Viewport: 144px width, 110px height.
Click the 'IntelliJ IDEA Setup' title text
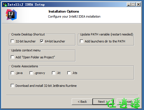[26, 4]
